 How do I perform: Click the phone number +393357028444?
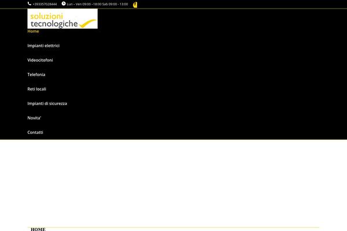tap(45, 4)
